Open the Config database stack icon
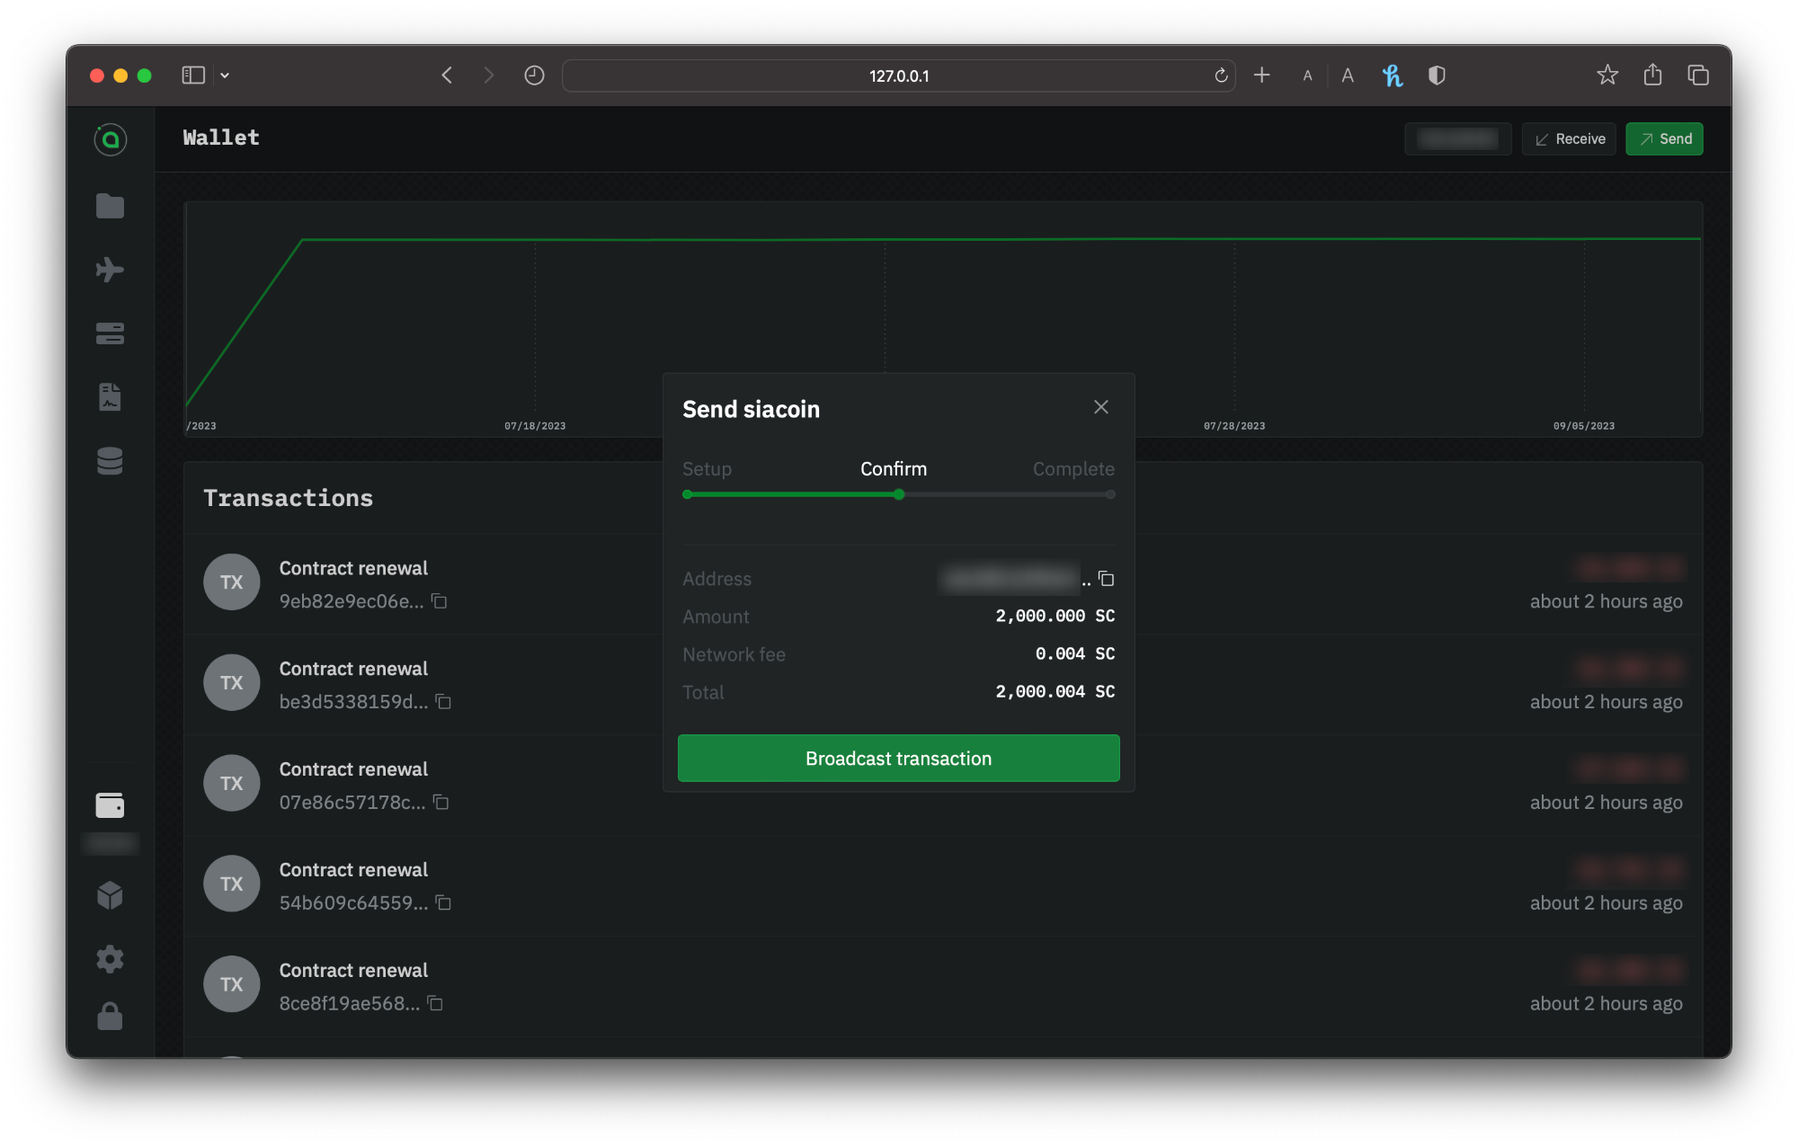The width and height of the screenshot is (1798, 1146). [x=110, y=461]
